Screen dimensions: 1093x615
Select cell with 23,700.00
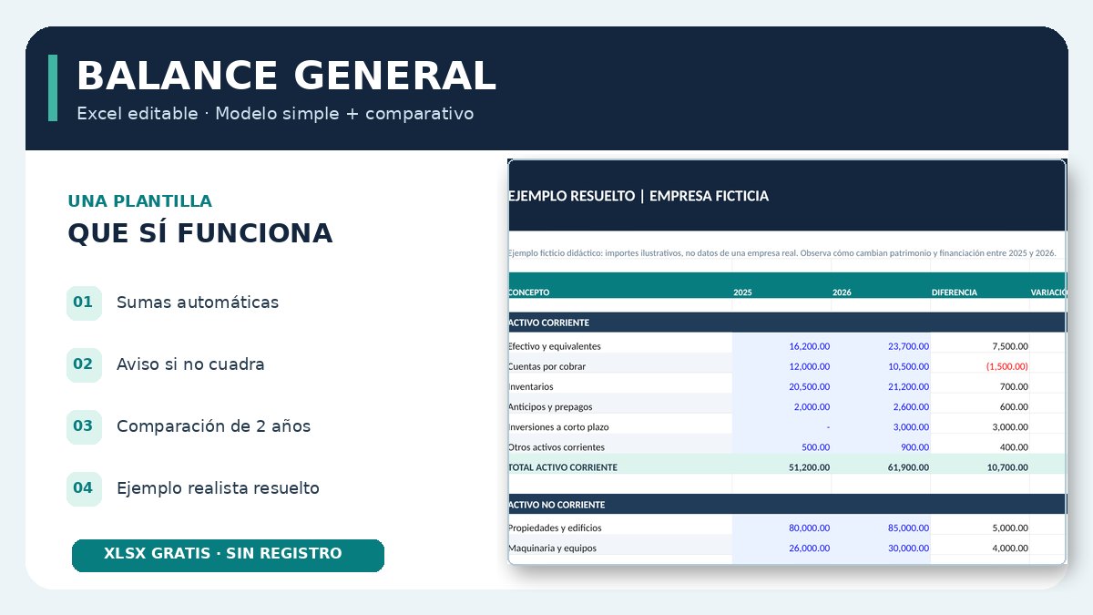point(881,346)
